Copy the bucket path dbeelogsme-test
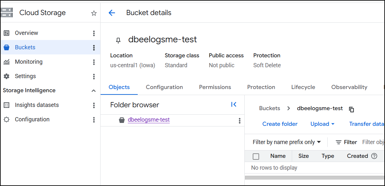Image resolution: width=385 pixels, height=186 pixels. 351,109
